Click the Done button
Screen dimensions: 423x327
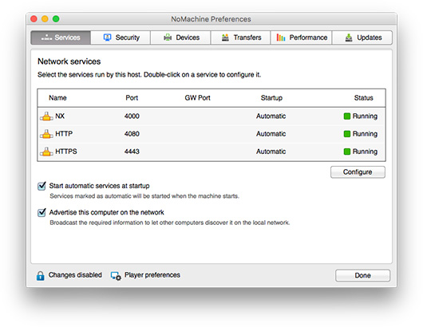(362, 275)
